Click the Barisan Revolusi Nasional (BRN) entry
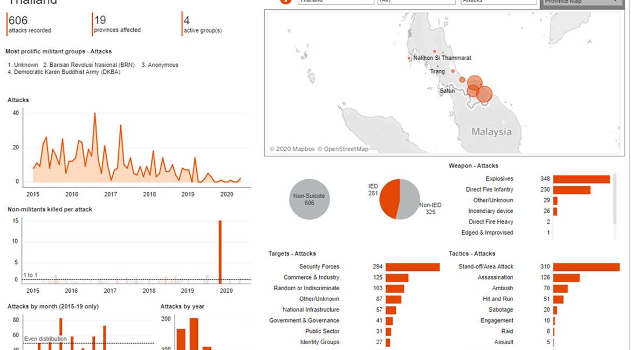Image resolution: width=631 pixels, height=350 pixels. 89,65
